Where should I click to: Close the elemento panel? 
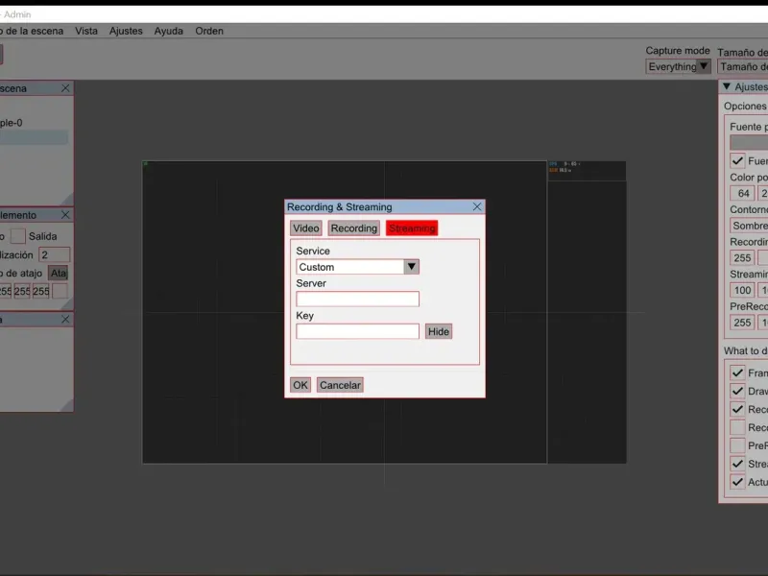coord(65,215)
